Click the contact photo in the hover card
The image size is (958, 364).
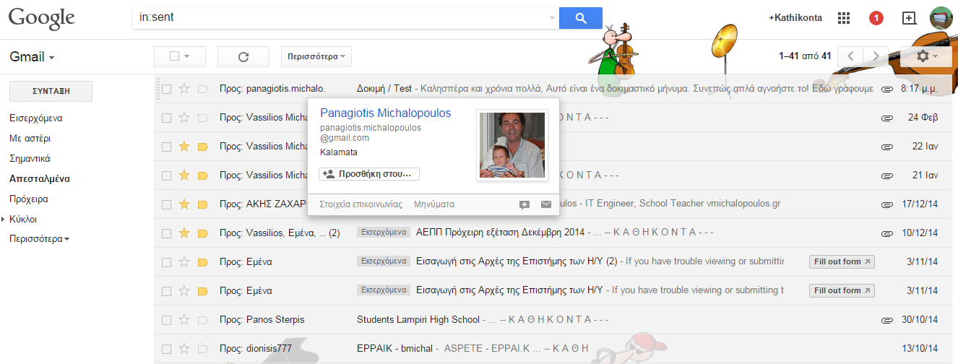click(512, 145)
